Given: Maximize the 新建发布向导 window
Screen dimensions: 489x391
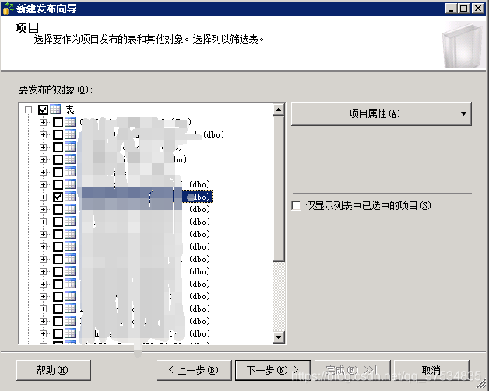Looking at the screenshot, I should pos(464,9).
